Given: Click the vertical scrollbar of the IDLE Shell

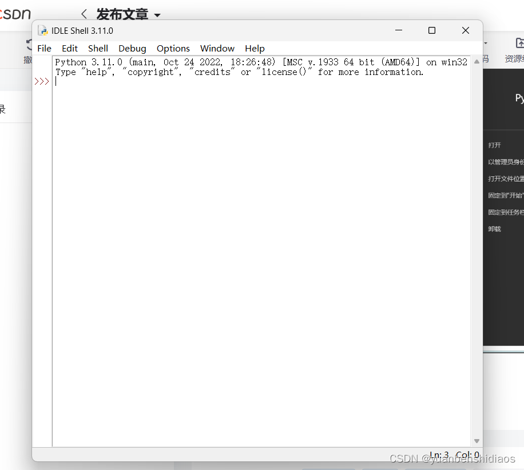Looking at the screenshot, I should click(477, 252).
